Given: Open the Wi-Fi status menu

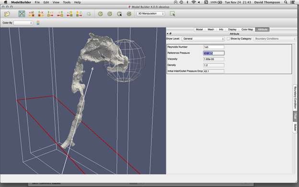Looking at the screenshot, I should tap(194, 2).
